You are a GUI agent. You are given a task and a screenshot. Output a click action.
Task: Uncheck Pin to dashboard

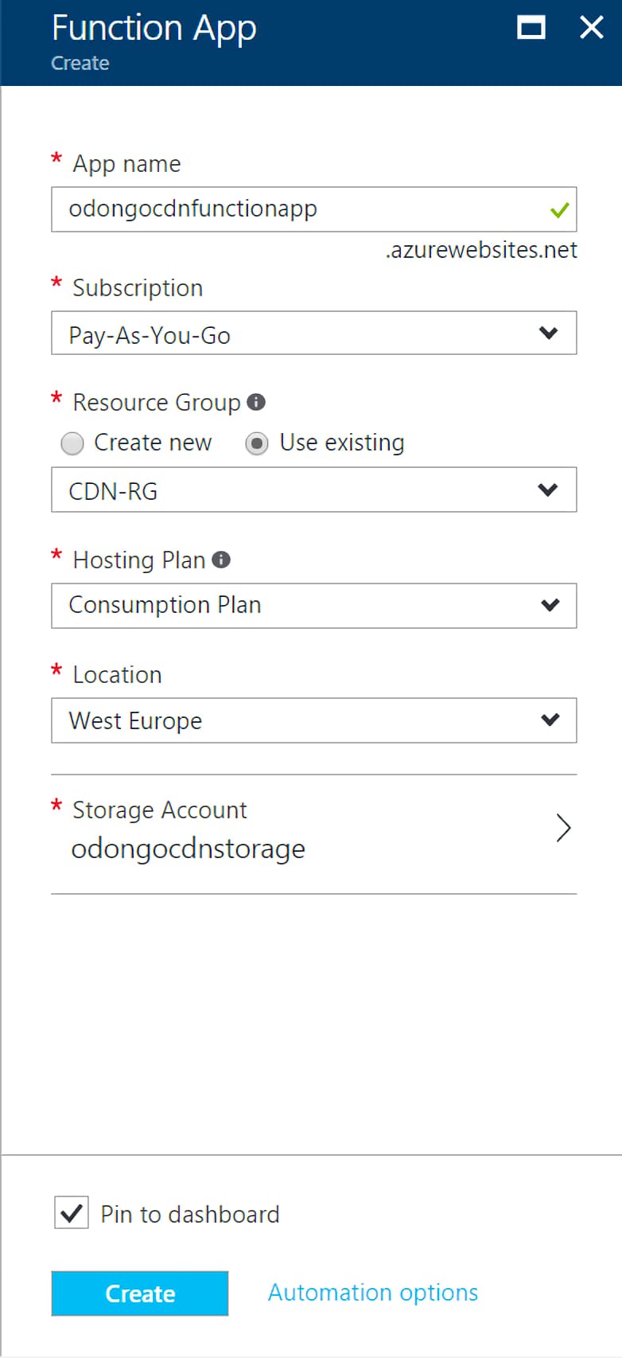tap(71, 1213)
